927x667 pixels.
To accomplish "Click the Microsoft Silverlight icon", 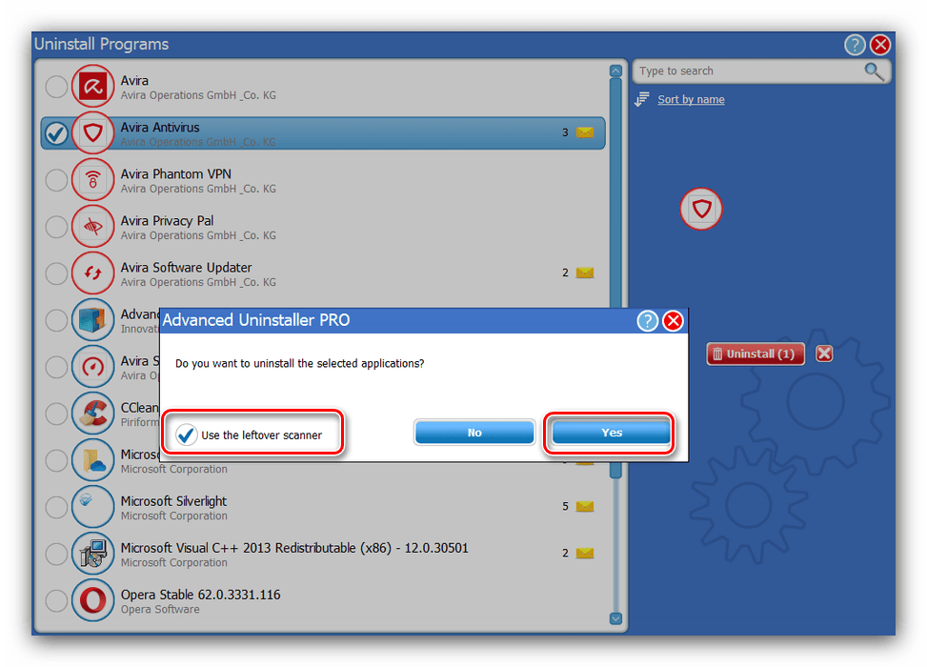I will 92,507.
